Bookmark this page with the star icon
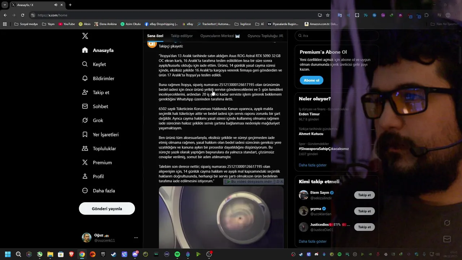 (x=328, y=15)
